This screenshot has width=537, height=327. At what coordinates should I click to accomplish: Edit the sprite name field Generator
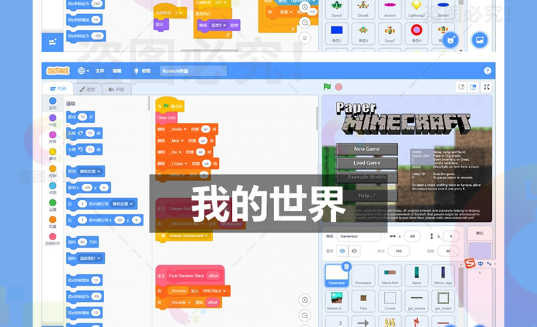coord(359,236)
